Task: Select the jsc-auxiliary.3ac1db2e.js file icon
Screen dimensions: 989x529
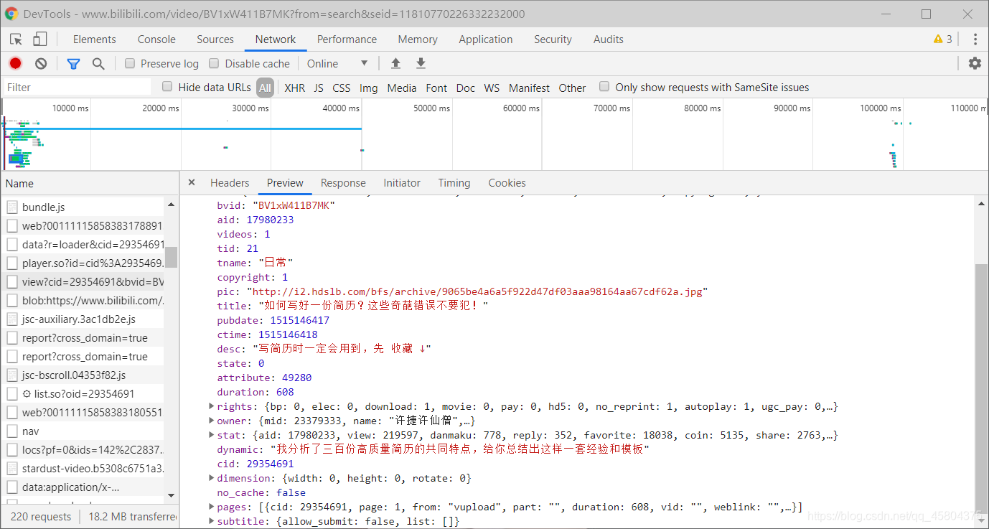Action: point(12,319)
